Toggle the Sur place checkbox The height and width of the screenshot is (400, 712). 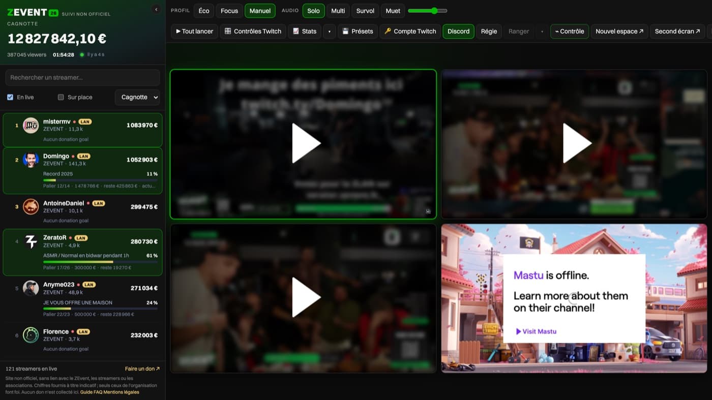pos(61,97)
